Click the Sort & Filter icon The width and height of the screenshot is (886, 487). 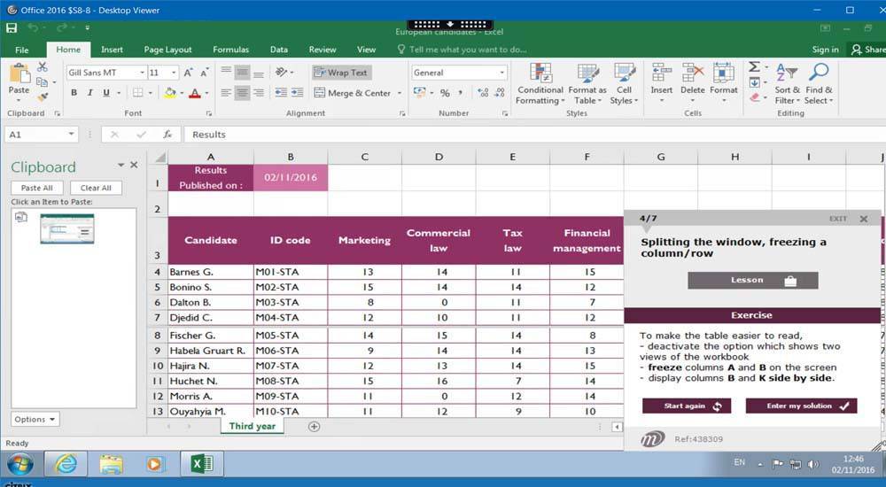point(787,84)
